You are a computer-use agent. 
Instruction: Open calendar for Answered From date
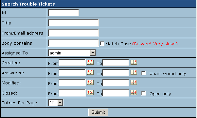coord(90,72)
